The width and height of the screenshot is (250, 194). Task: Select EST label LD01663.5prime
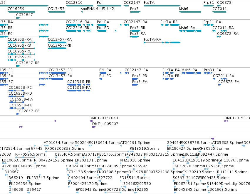[222, 190]
